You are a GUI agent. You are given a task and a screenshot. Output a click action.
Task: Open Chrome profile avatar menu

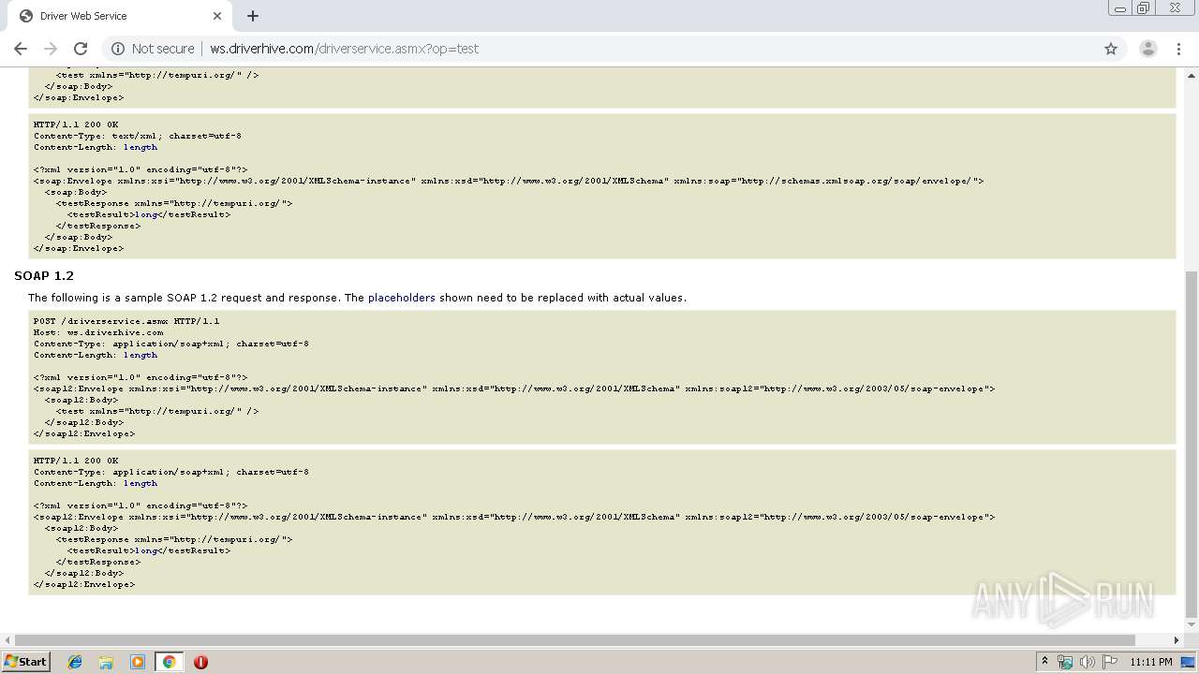coord(1148,49)
